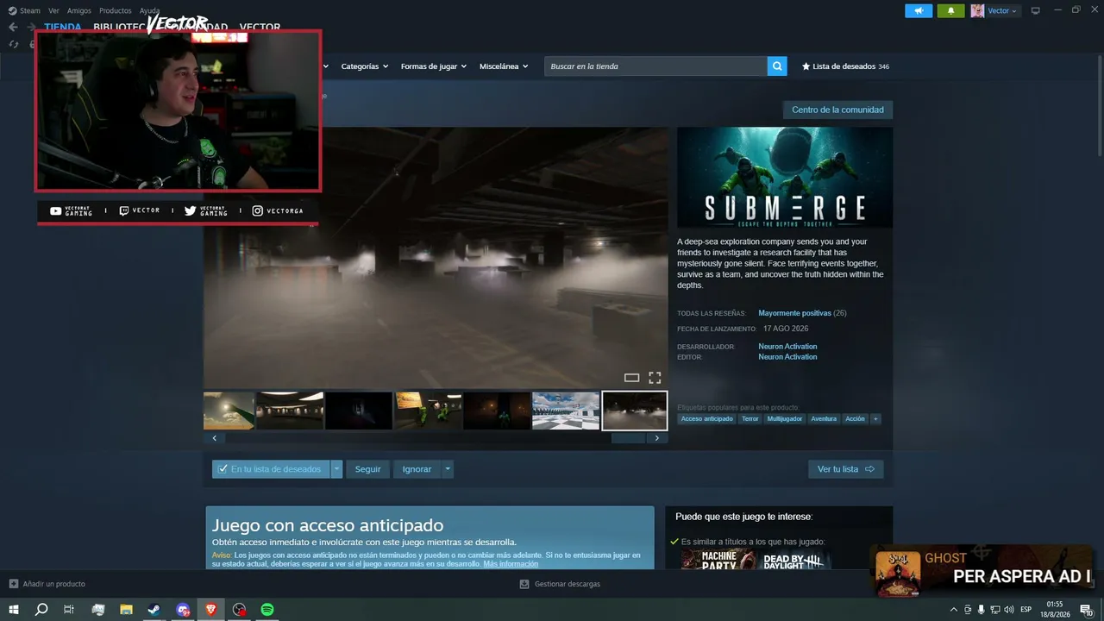Open the Neuron Activation editor link
This screenshot has width=1104, height=621.
[787, 357]
